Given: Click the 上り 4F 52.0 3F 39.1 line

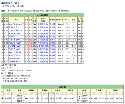Looking at the screenshot, I should tap(9, 65).
